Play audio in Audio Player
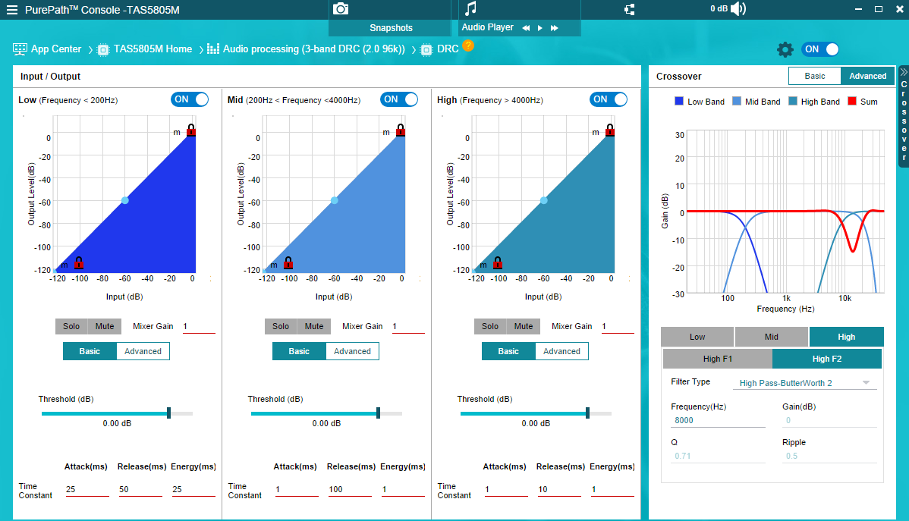The height and width of the screenshot is (521, 909). [x=540, y=28]
